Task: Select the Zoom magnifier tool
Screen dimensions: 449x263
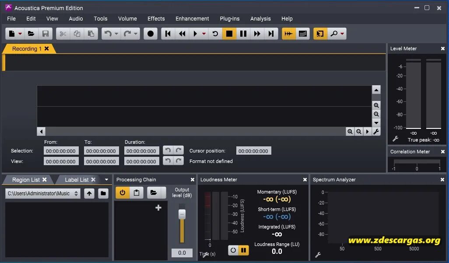Action: pyautogui.click(x=333, y=34)
